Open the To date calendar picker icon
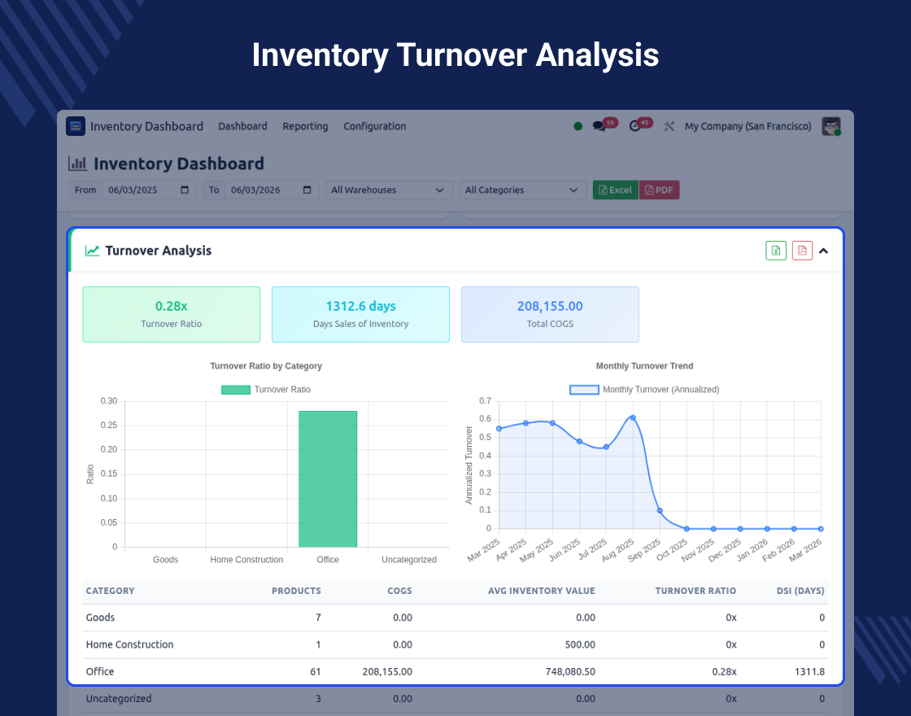The width and height of the screenshot is (911, 716). click(x=307, y=190)
